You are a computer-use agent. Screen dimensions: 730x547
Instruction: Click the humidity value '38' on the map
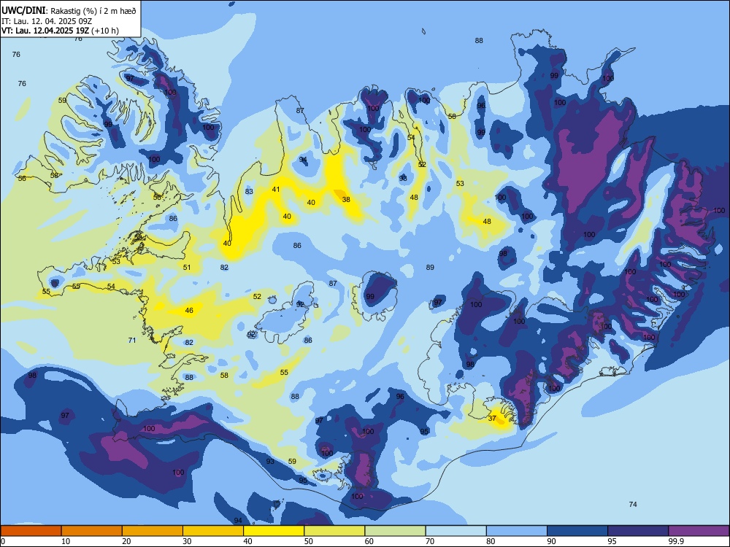tap(346, 200)
